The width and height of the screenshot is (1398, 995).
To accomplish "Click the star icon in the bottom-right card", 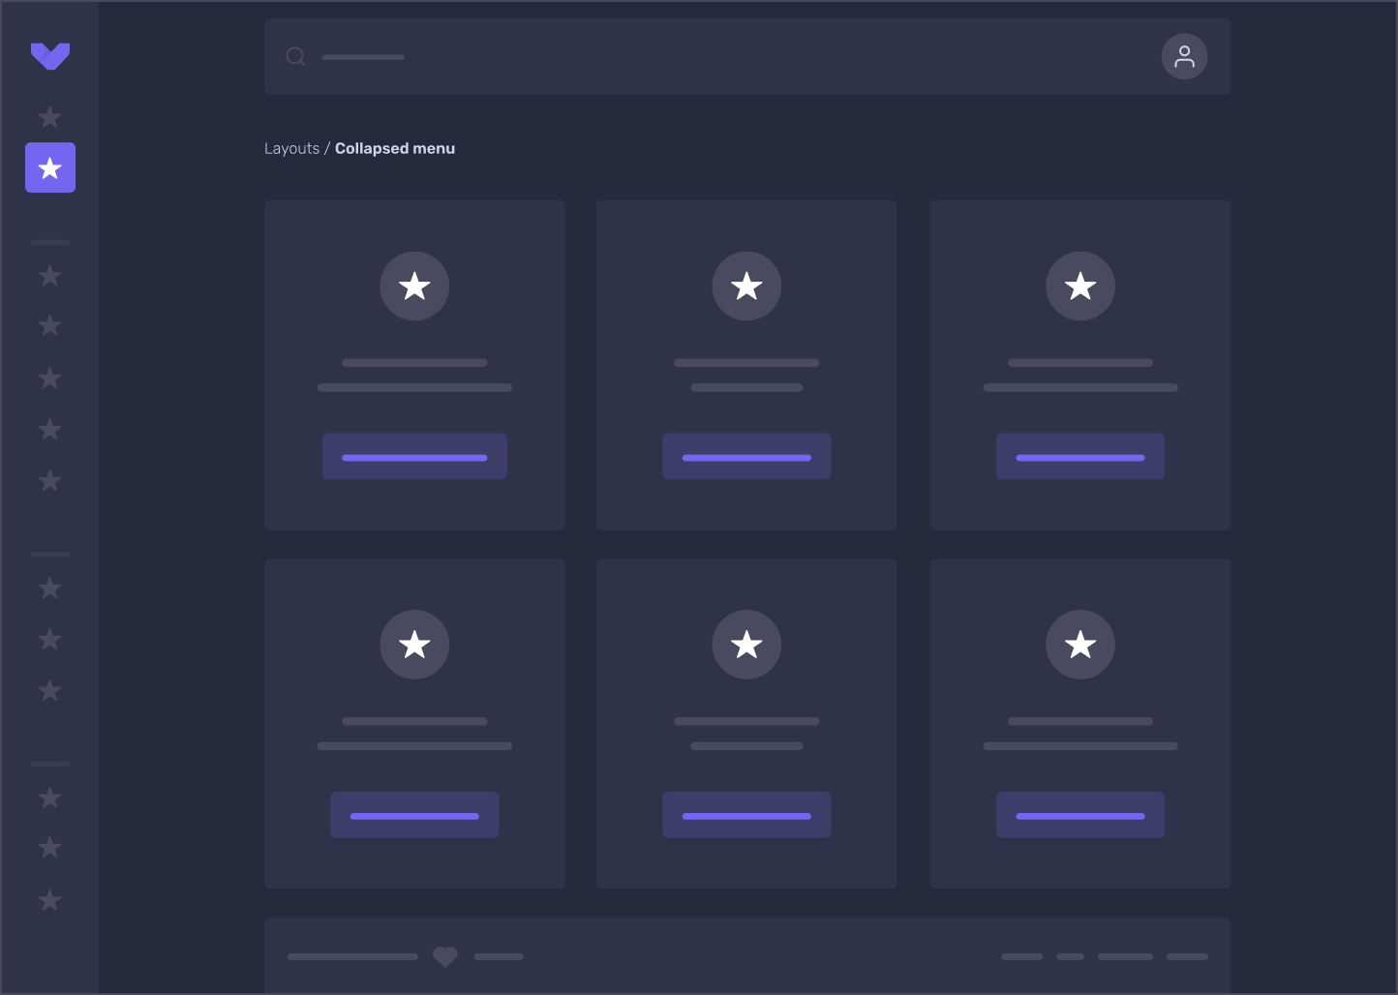I will pos(1080,644).
